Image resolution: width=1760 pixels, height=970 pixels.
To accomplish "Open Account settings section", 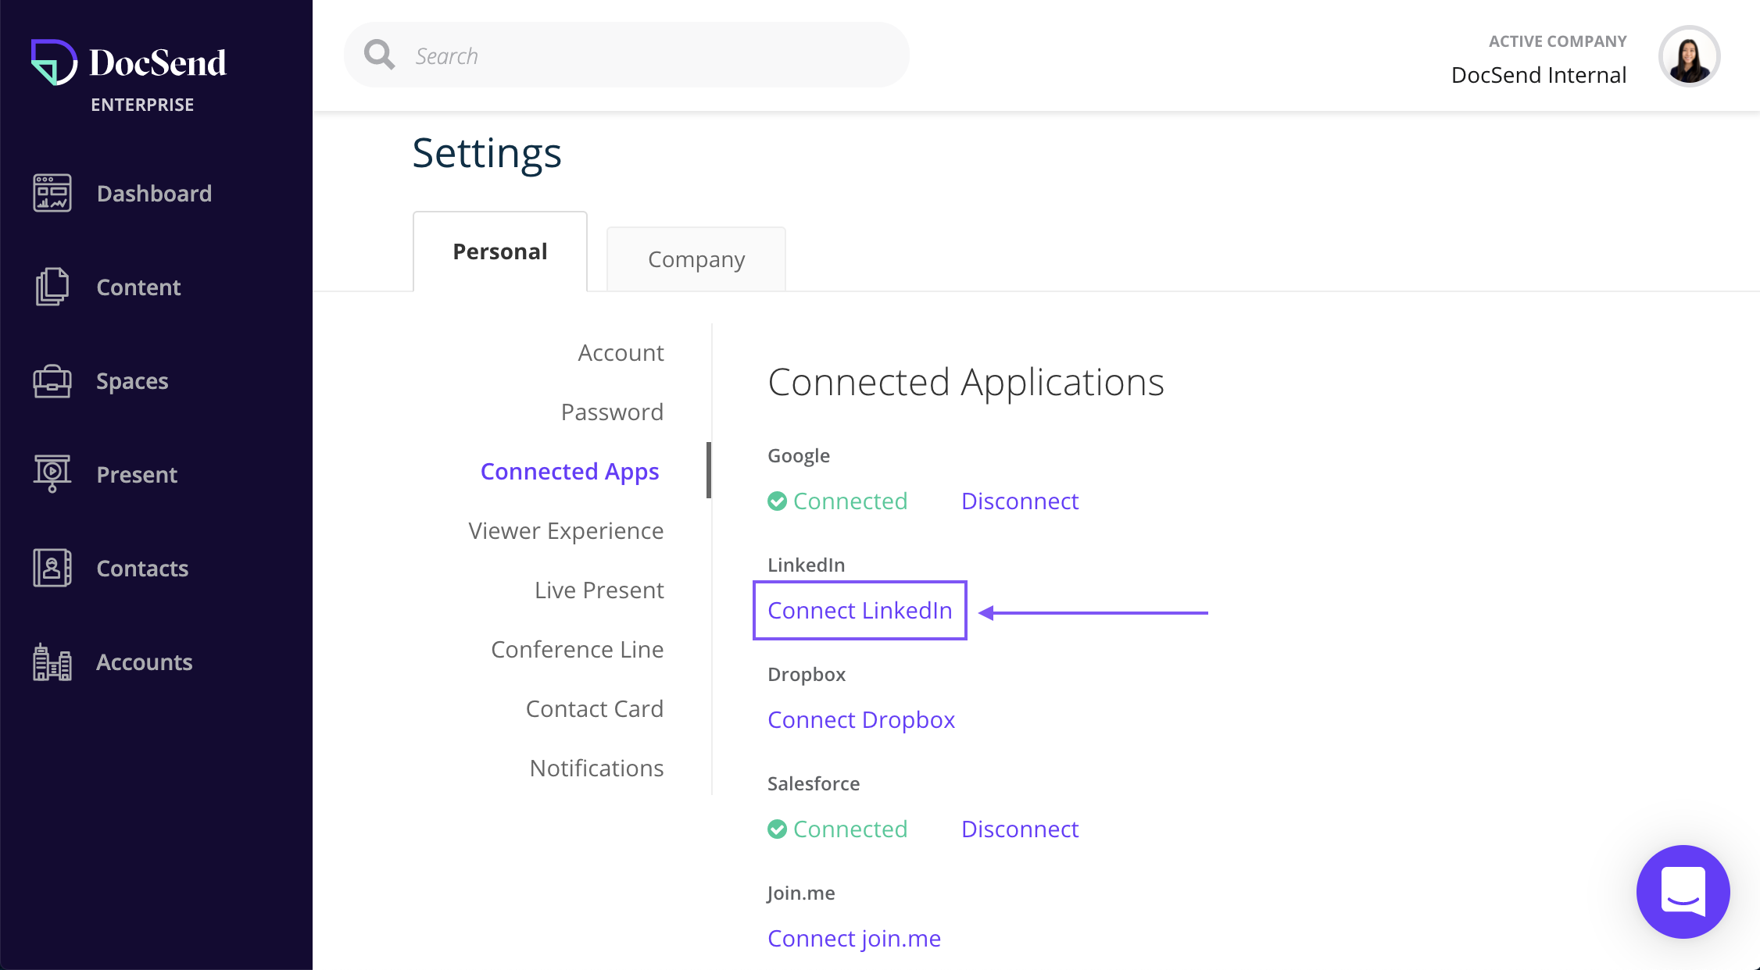I will [x=621, y=352].
